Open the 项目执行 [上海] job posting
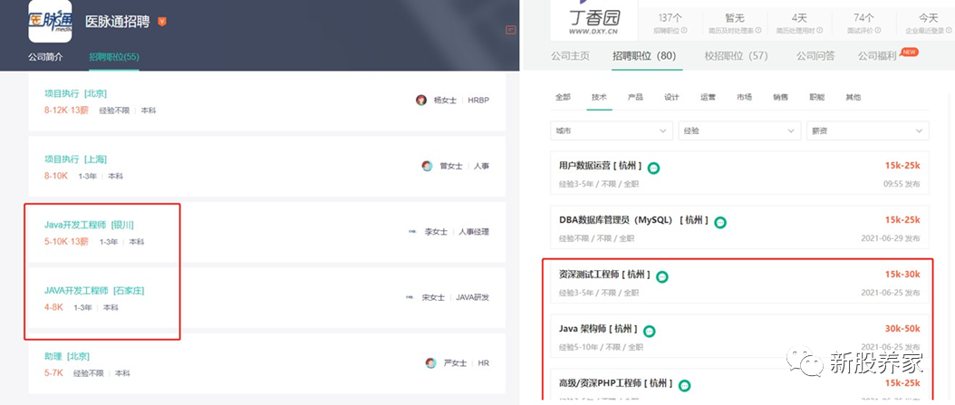The image size is (955, 405). tap(75, 159)
